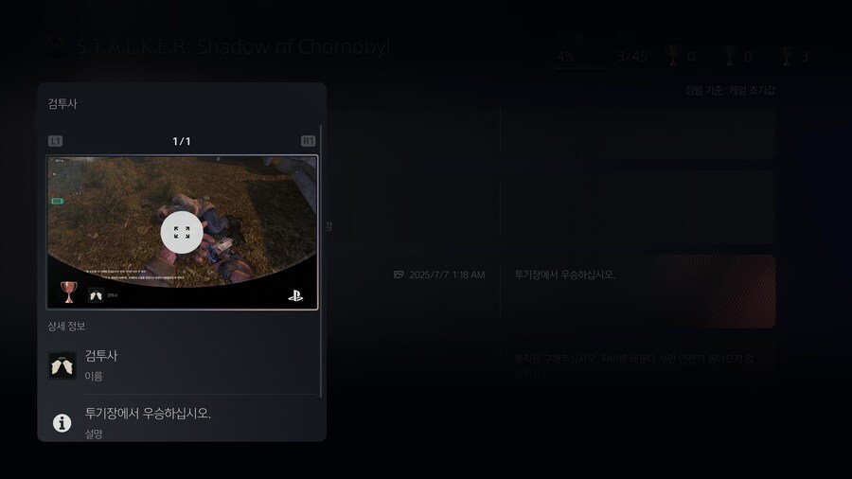Select the 투기장에서 우승하십시오 description row
852x479 pixels.
pos(182,422)
